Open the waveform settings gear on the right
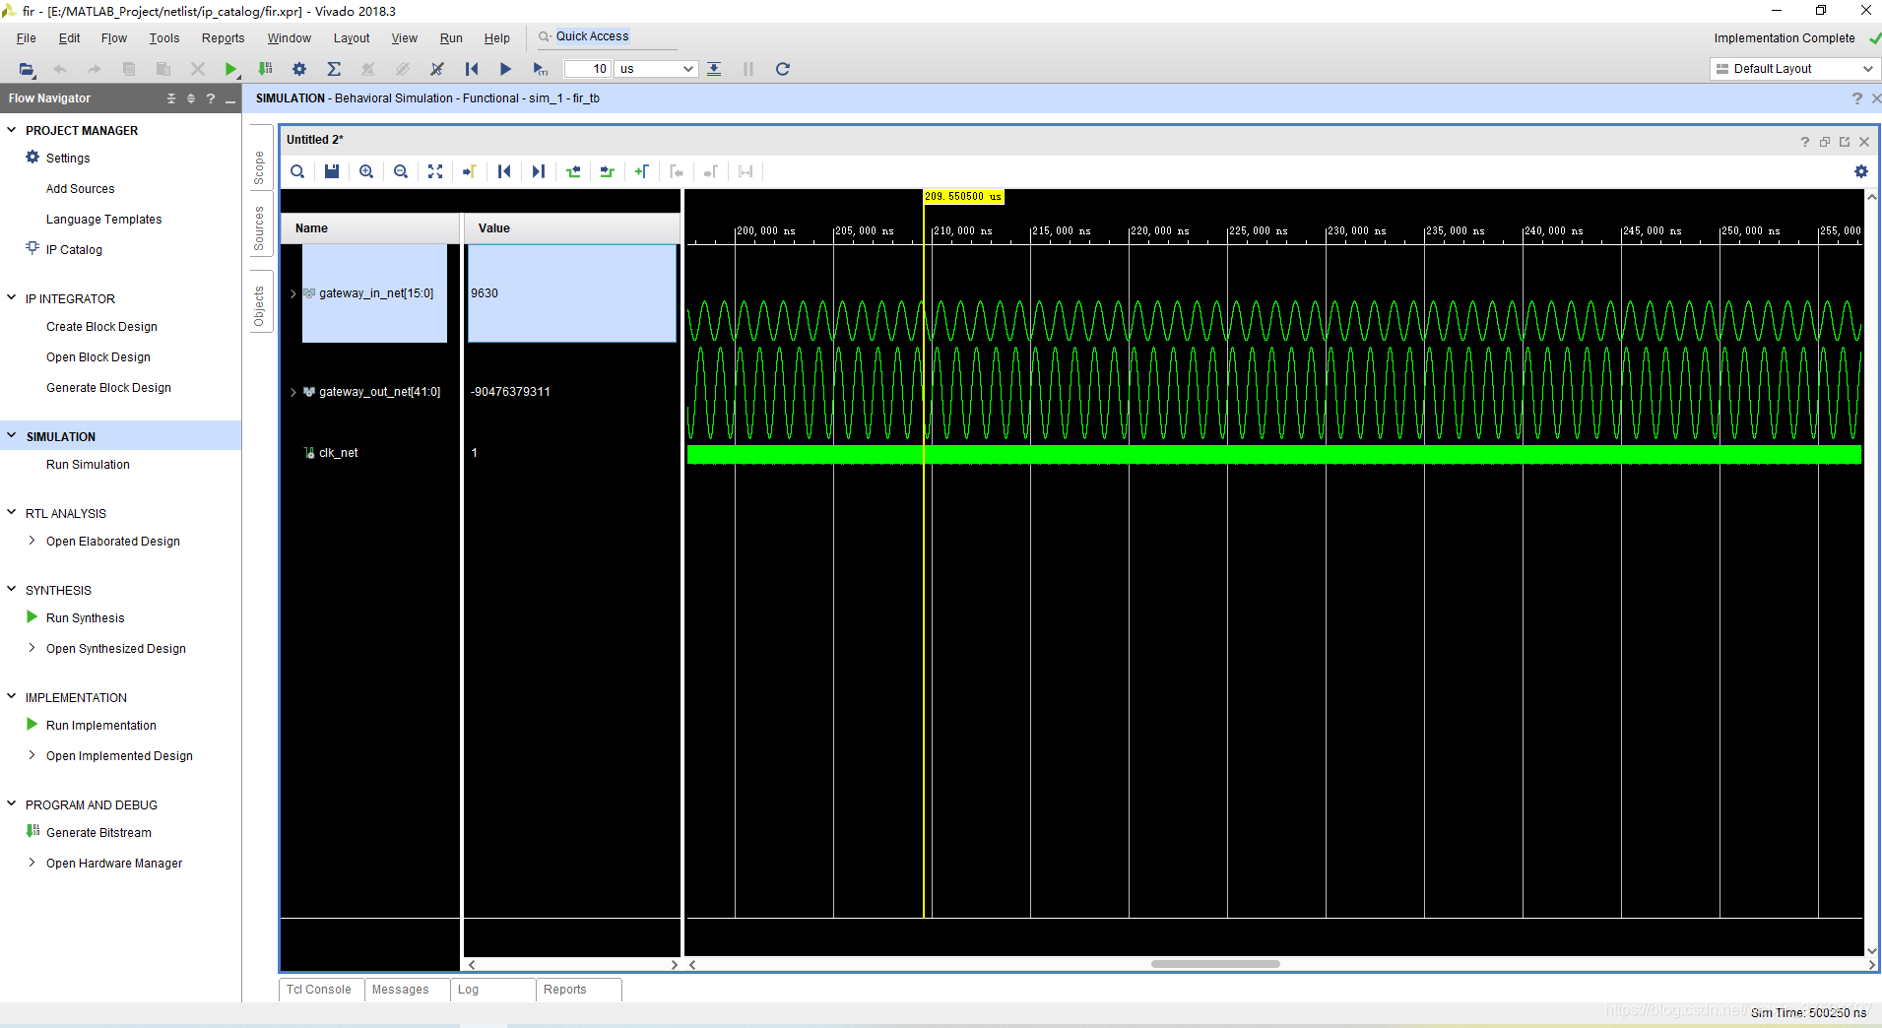1882x1028 pixels. click(1860, 171)
